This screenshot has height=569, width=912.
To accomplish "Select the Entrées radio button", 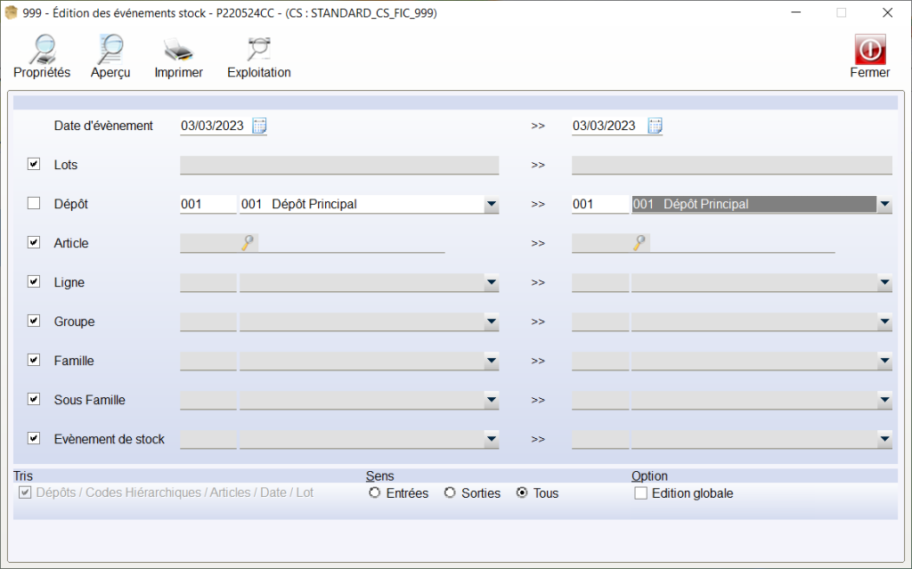I will point(374,493).
